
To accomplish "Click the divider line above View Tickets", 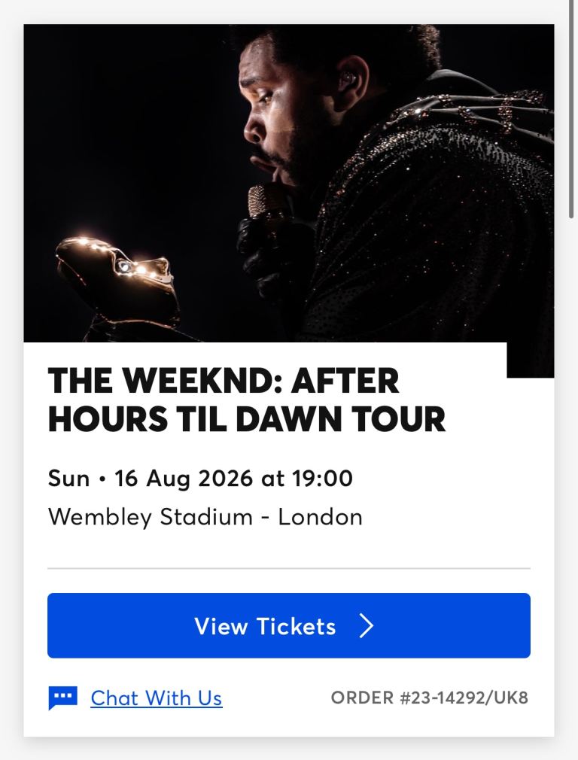I will point(289,568).
